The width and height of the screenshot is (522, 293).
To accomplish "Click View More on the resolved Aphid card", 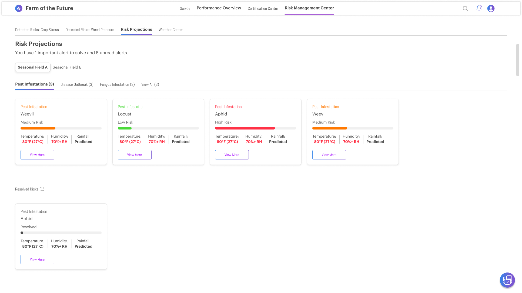I will [37, 260].
